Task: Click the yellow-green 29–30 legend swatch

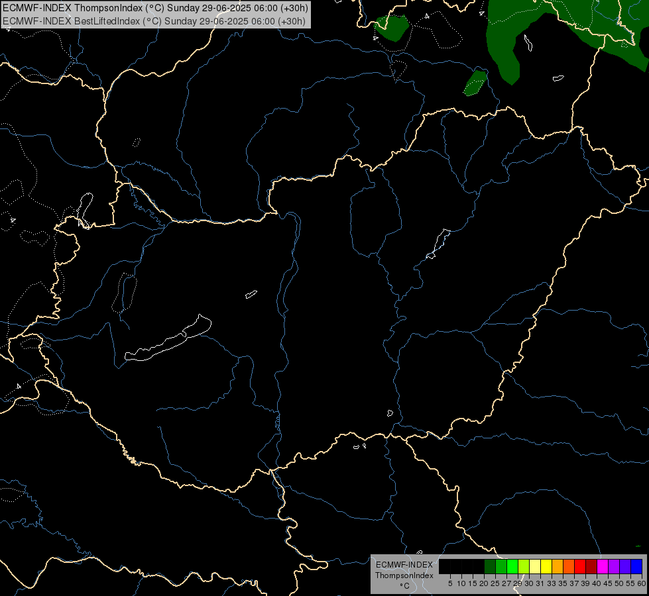Action: [x=524, y=567]
